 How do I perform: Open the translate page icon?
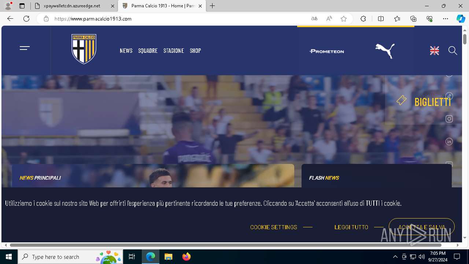coord(314,19)
